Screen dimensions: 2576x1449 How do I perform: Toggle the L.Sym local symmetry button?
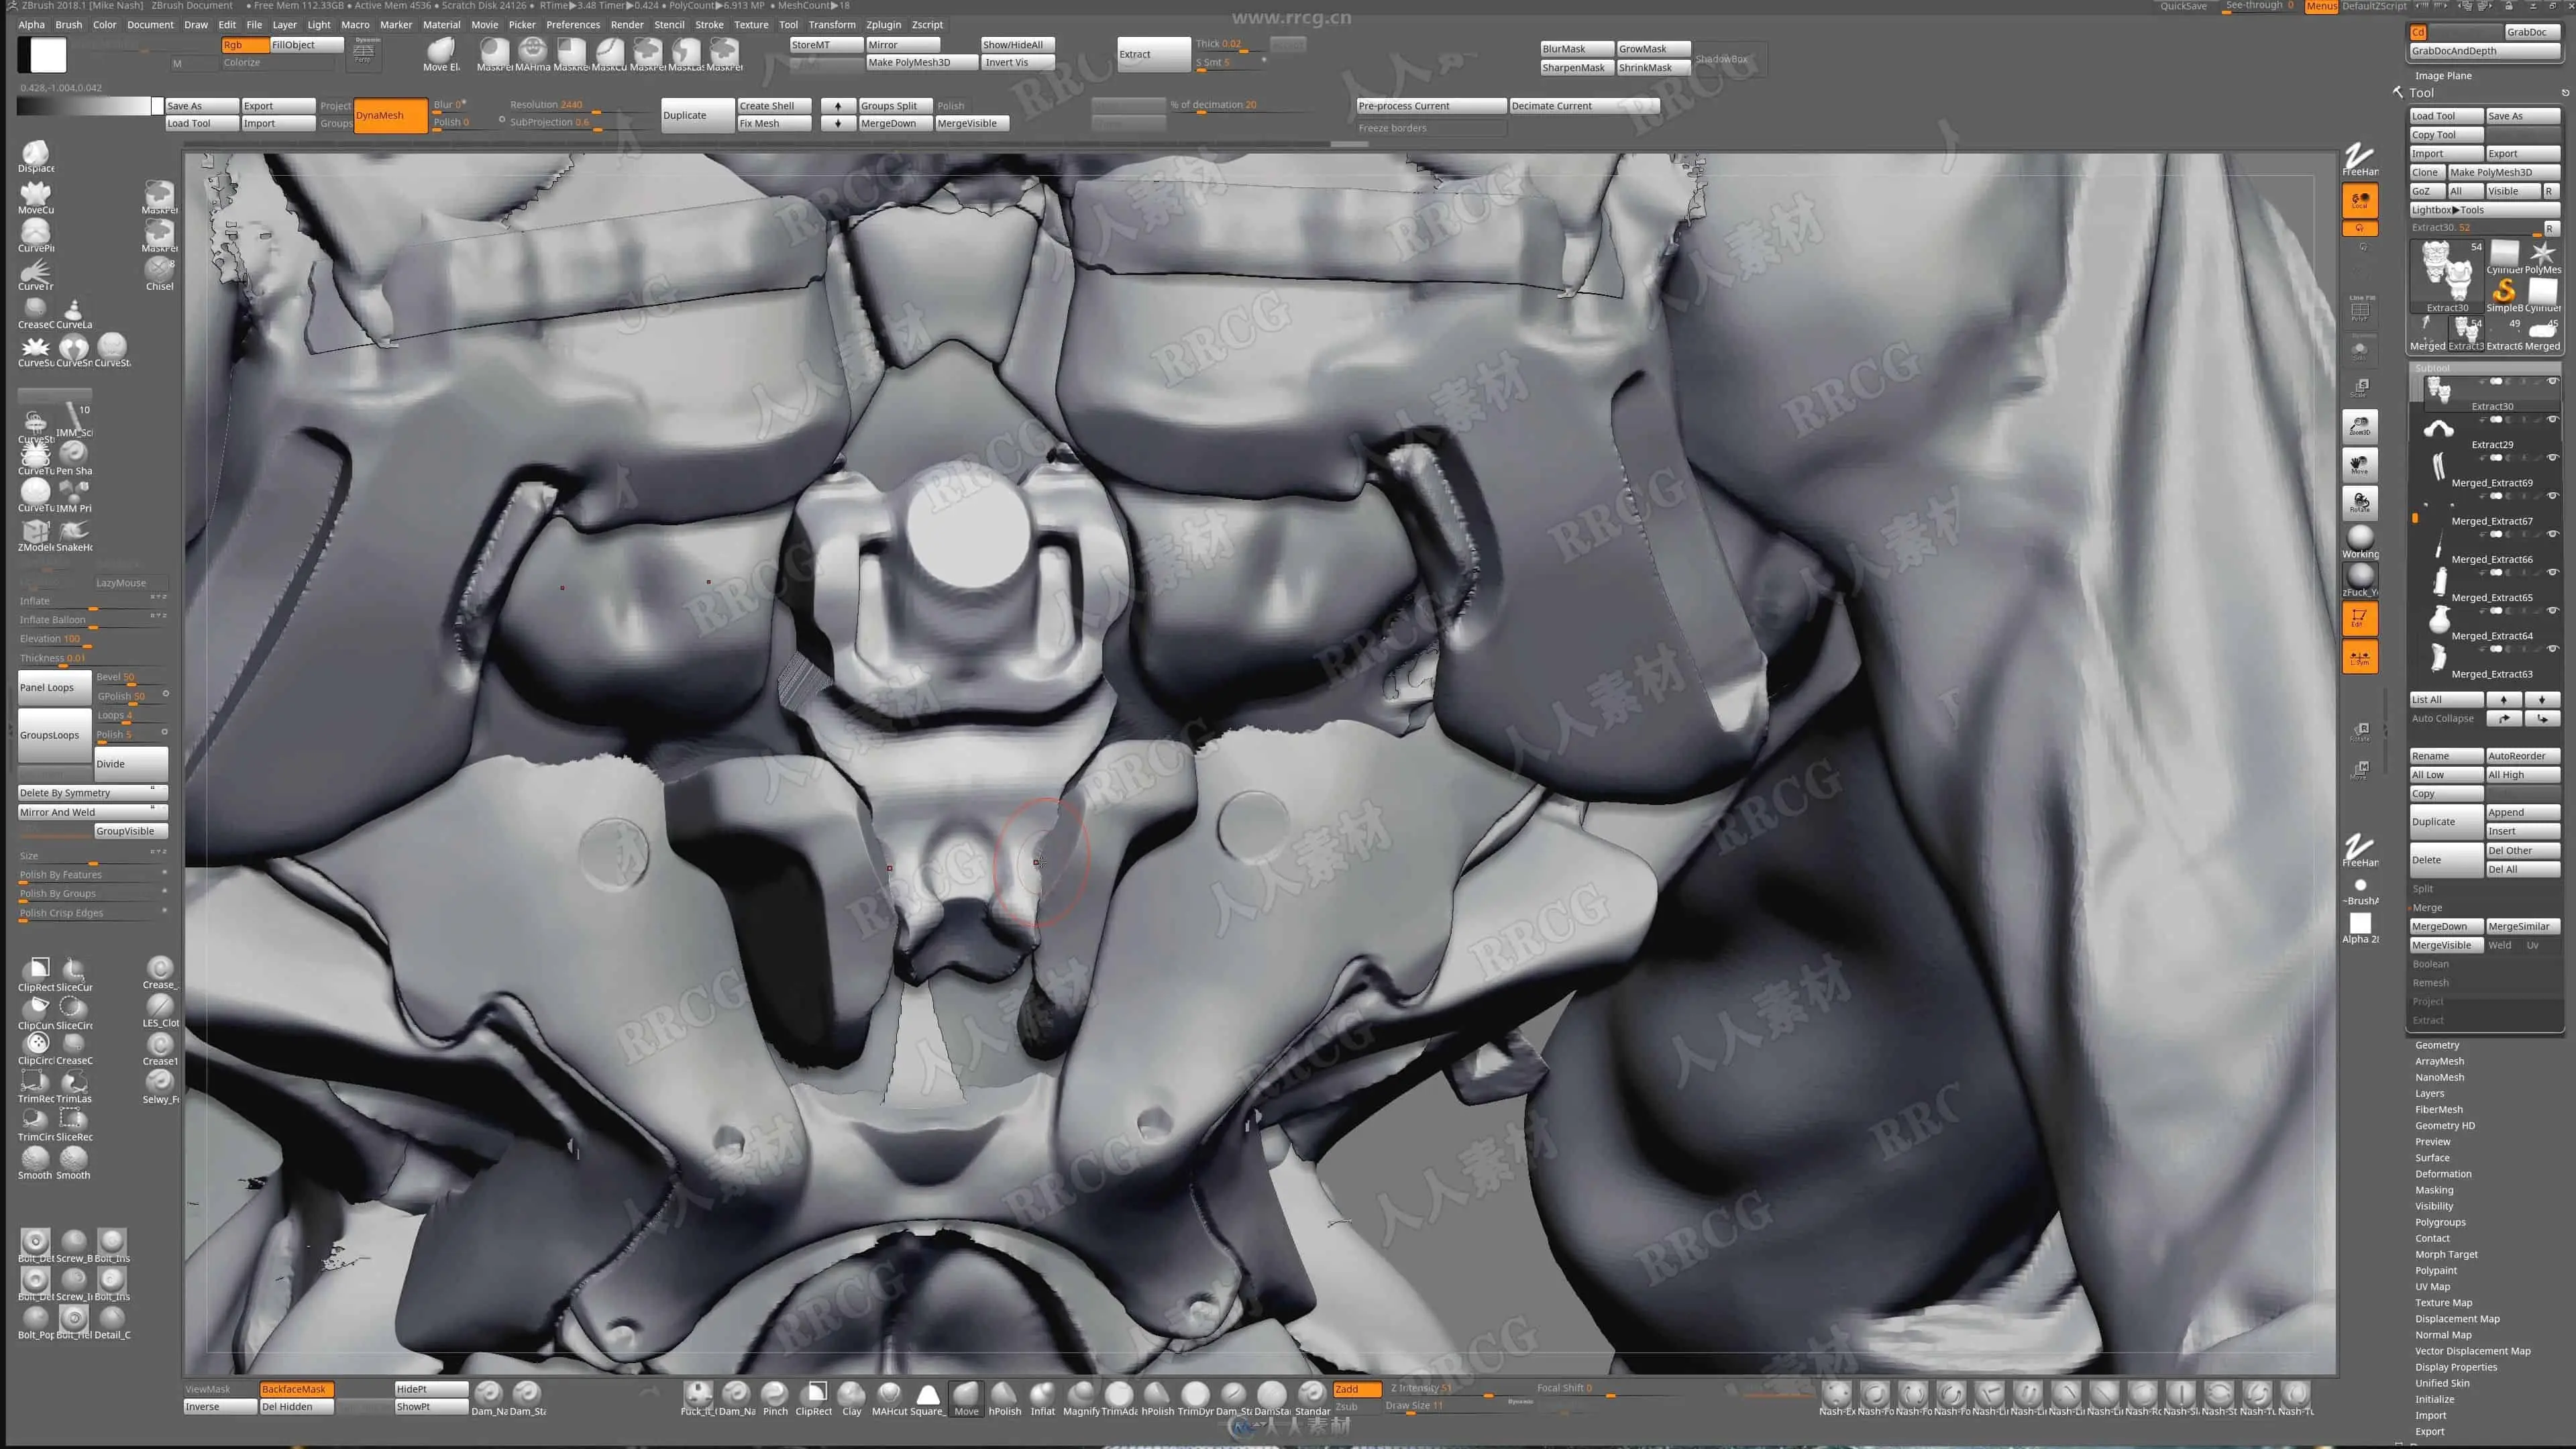(x=2360, y=657)
